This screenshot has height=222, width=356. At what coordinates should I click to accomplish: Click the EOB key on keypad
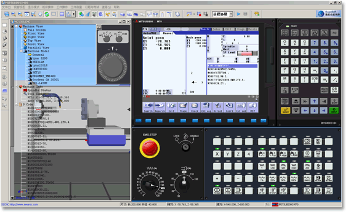(315, 79)
